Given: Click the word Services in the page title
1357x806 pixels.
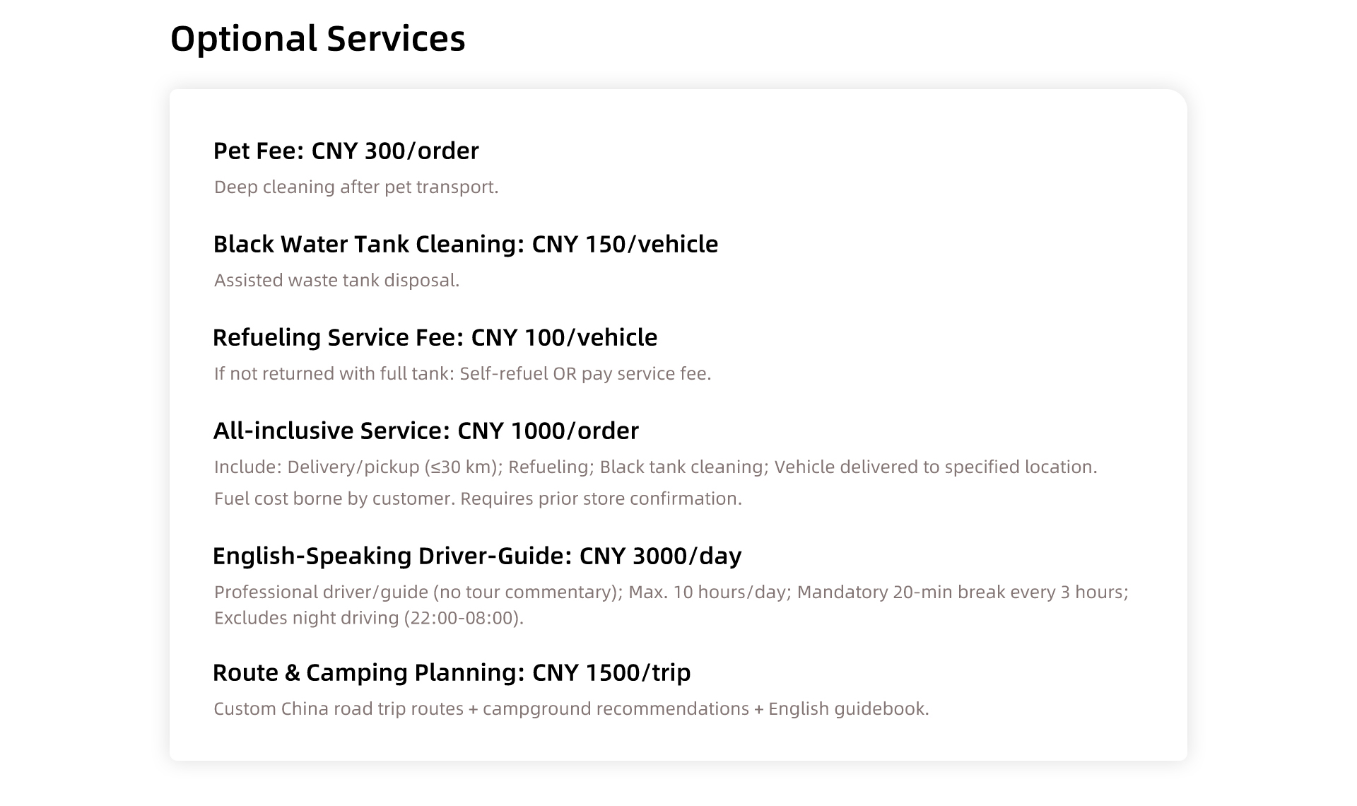Looking at the screenshot, I should coord(396,39).
